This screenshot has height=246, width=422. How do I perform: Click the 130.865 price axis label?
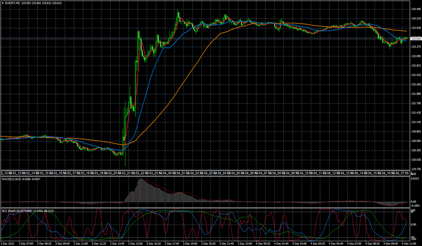pos(416,131)
